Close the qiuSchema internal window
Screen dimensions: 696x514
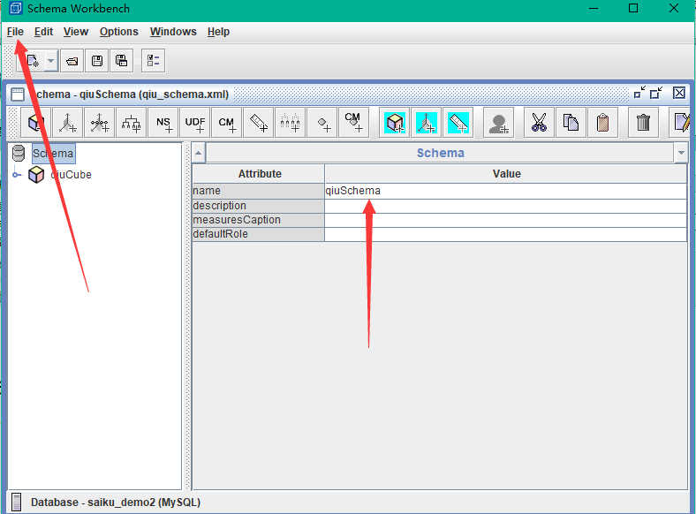(679, 94)
